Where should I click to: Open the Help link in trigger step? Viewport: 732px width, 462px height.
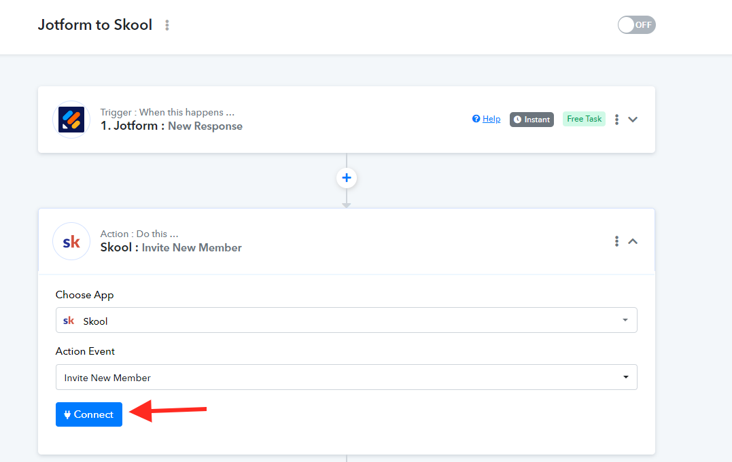click(491, 119)
